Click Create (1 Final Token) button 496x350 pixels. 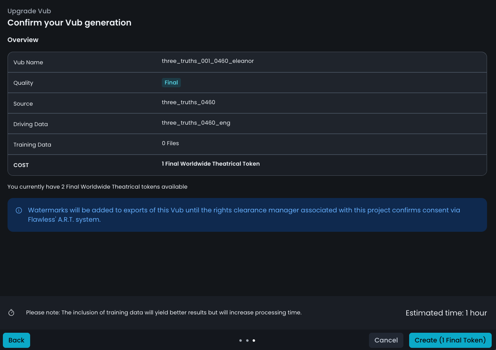pos(450,340)
